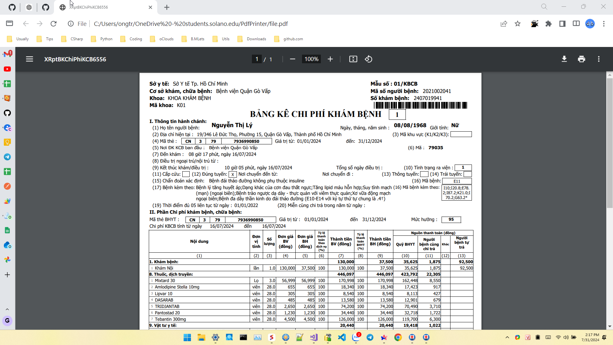Open new browser tab
The image size is (613, 345).
pos(167,7)
